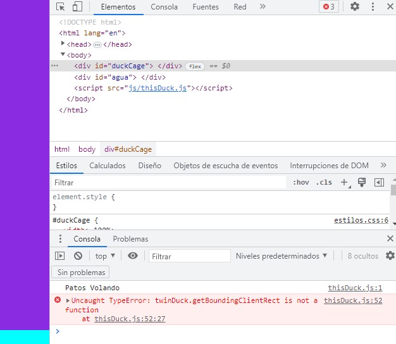Open the Calculados pane
396x344 pixels.
click(x=108, y=166)
